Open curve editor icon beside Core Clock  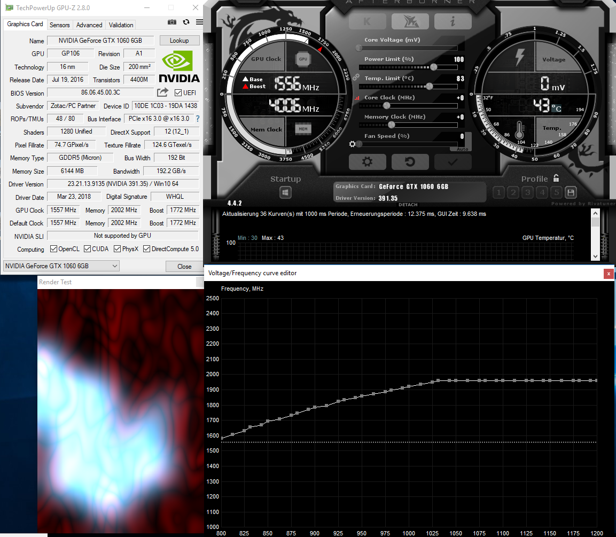click(x=357, y=98)
